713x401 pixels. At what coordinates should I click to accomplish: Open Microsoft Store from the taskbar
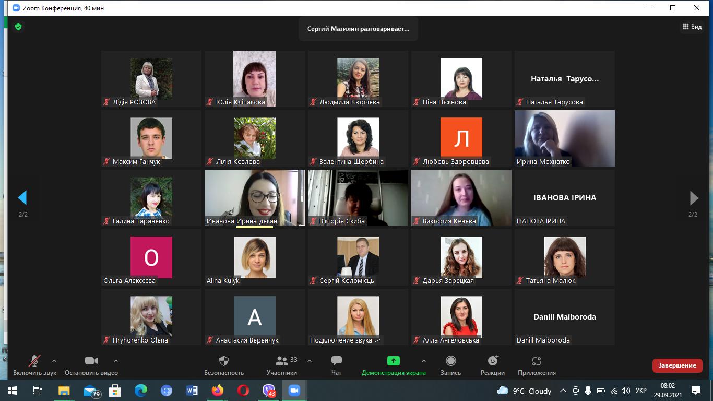pos(115,391)
